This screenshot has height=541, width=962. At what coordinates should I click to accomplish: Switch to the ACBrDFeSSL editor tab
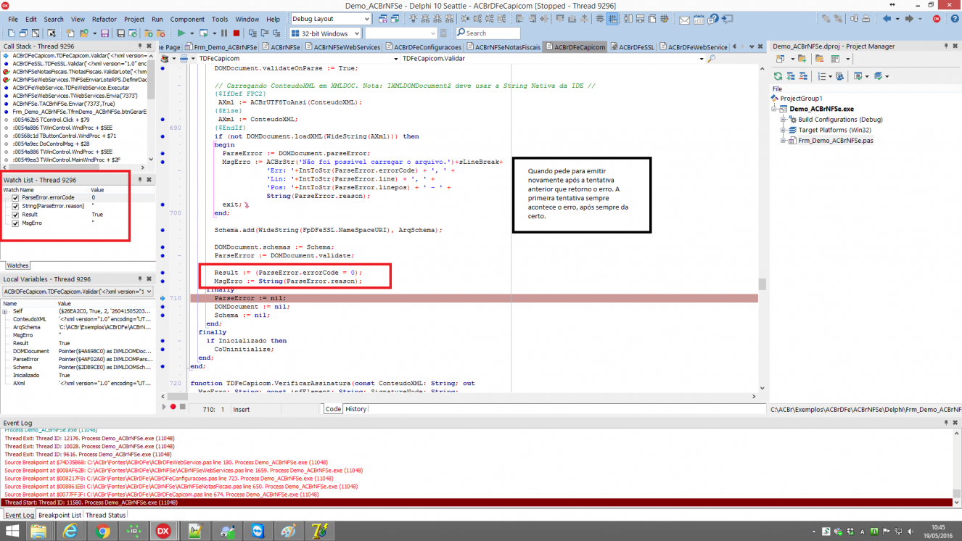point(632,47)
